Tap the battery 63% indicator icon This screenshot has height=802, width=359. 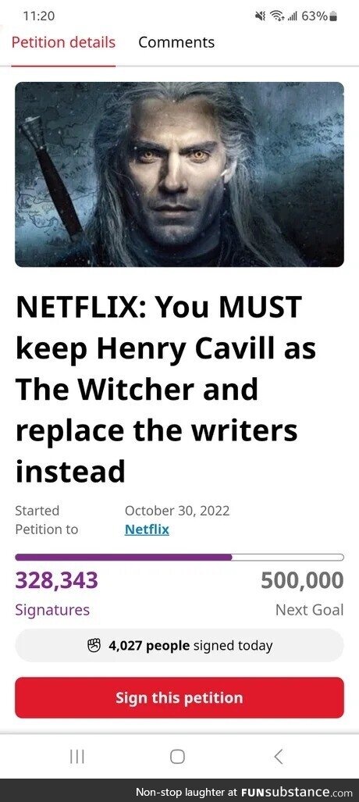coord(333,16)
